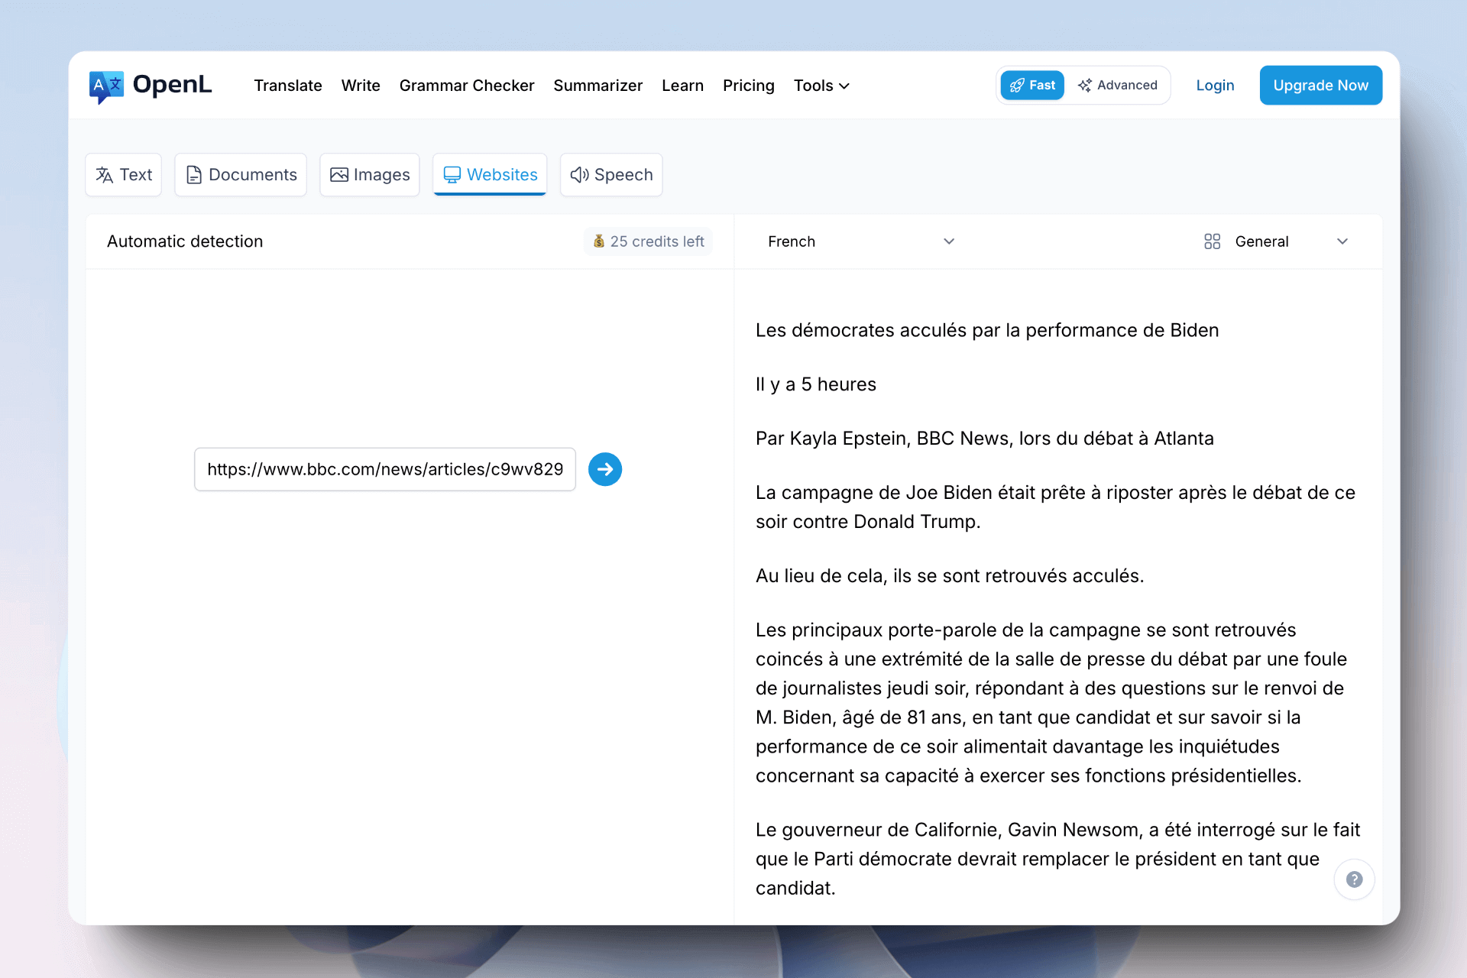Image resolution: width=1467 pixels, height=978 pixels.
Task: Open the Speech translation mode
Action: click(610, 174)
